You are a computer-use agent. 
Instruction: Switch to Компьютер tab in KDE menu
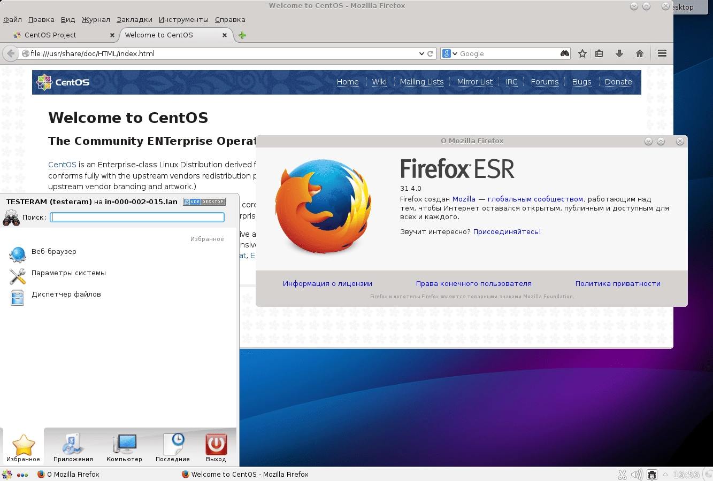(124, 448)
